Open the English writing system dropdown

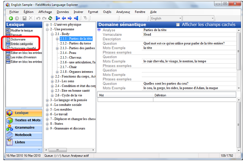[180, 18]
